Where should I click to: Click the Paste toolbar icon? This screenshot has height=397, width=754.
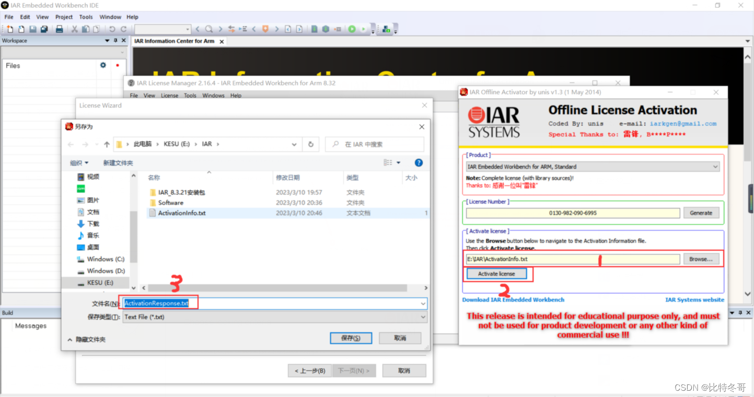pos(97,29)
